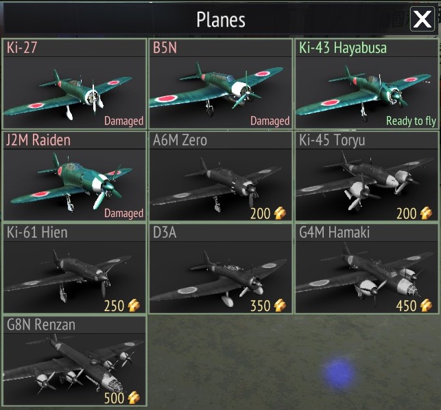Click the Damaged status on B5N

tap(270, 121)
